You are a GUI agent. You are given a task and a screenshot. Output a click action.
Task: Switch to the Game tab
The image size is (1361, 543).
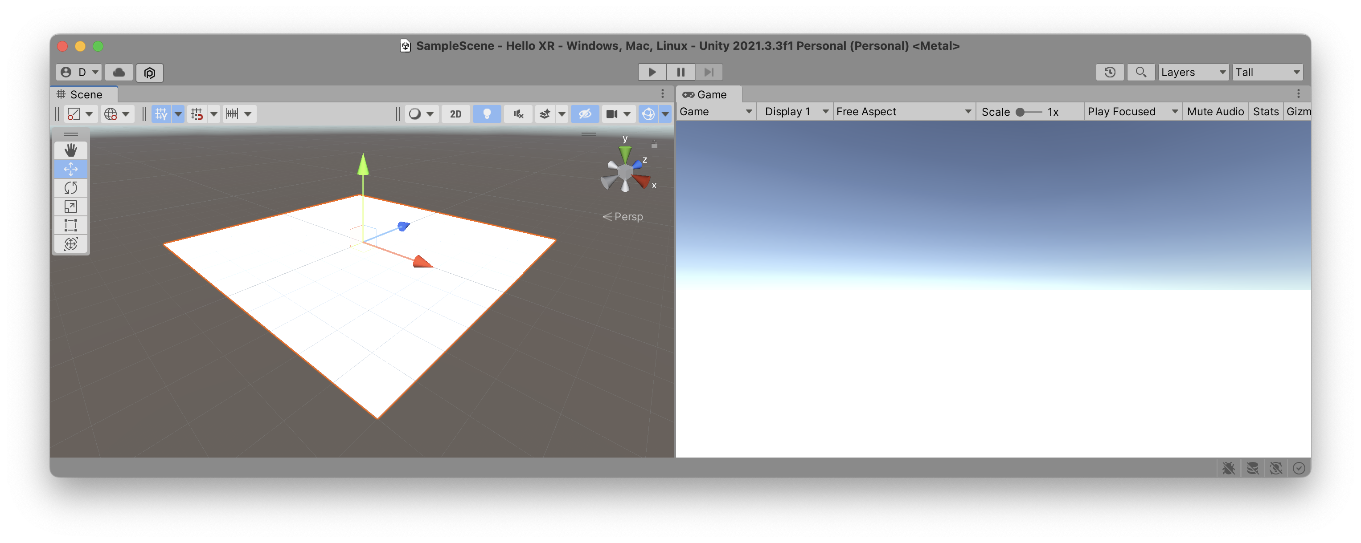pyautogui.click(x=709, y=94)
